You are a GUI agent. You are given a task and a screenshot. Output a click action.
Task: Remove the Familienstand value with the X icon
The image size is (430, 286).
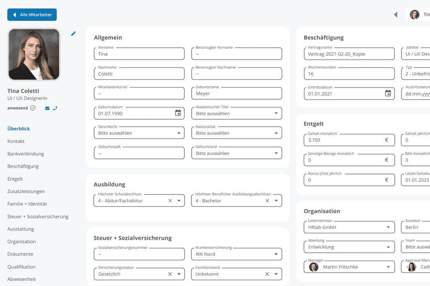pos(267,274)
